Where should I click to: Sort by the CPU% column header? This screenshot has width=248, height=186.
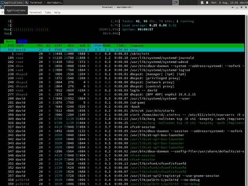pos(97,46)
